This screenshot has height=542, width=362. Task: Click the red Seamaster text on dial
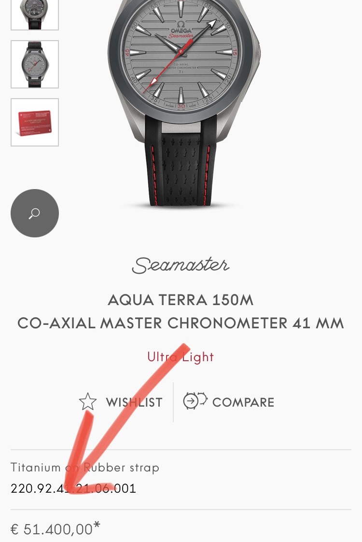click(x=181, y=36)
